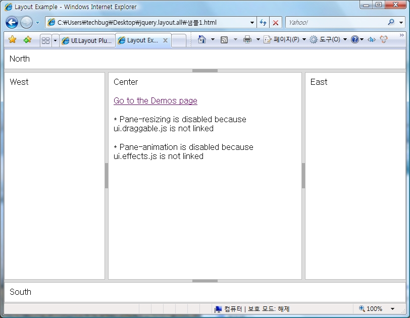Toggle the North pane toggler bar
Screen dimensions: 410x318
pos(204,71)
